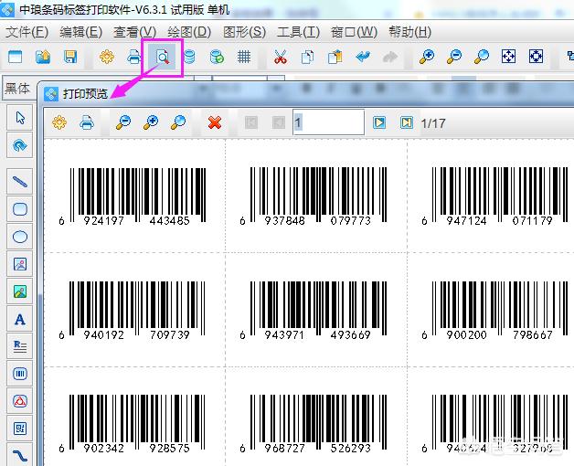Copy selection with the copy icon
This screenshot has width=574, height=466.
(307, 57)
